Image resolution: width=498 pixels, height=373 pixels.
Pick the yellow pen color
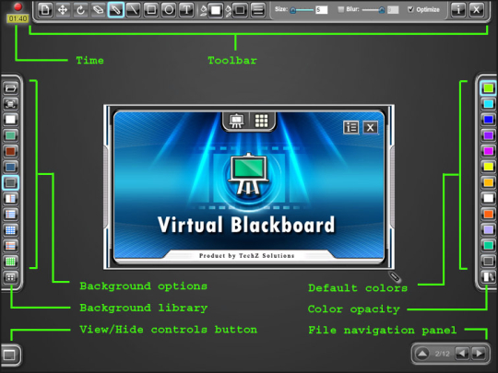[488, 167]
